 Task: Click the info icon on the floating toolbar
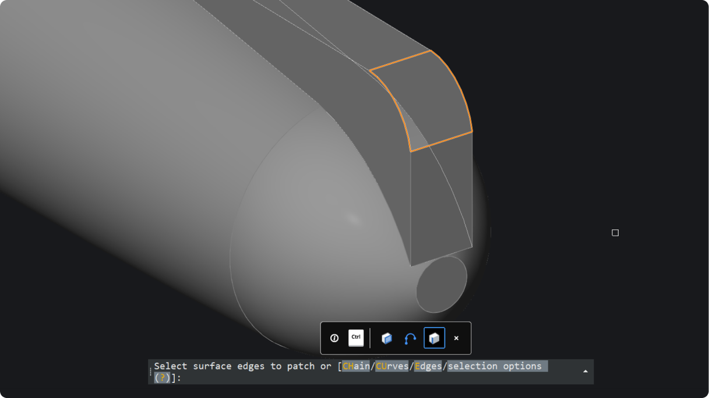[x=334, y=338]
